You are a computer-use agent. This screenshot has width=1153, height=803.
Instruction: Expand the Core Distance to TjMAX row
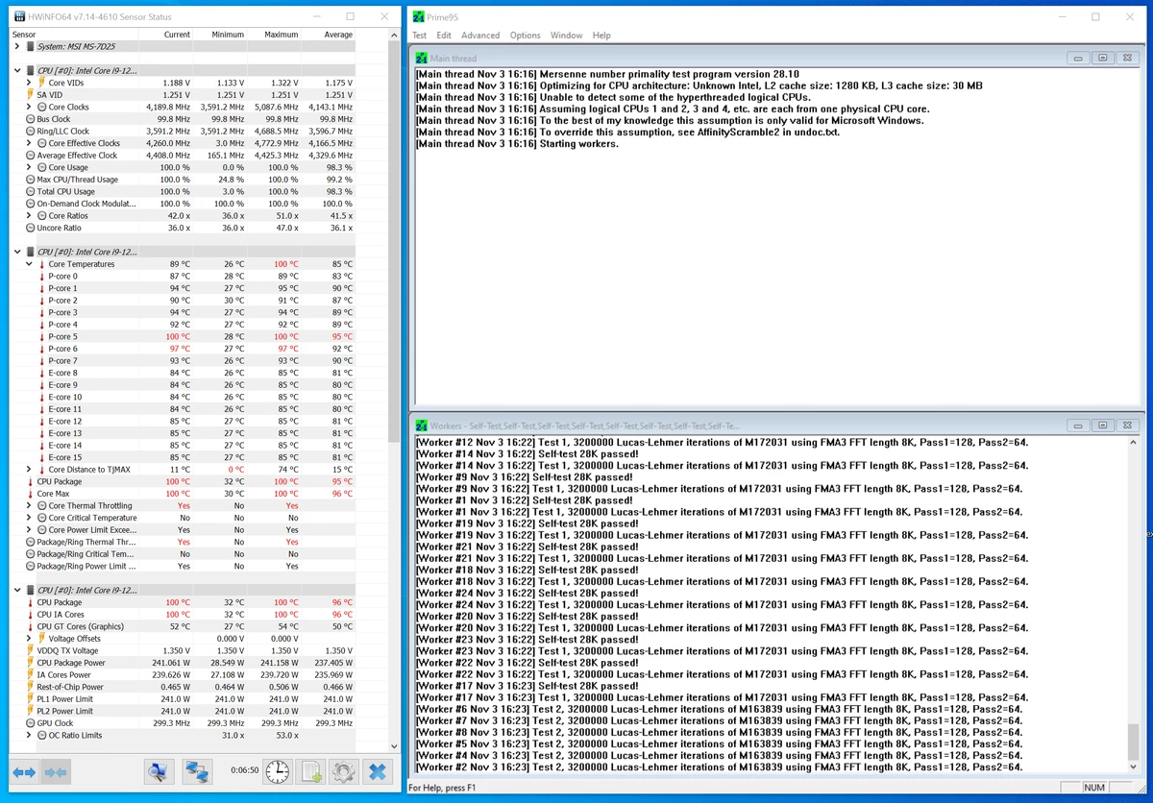point(29,470)
